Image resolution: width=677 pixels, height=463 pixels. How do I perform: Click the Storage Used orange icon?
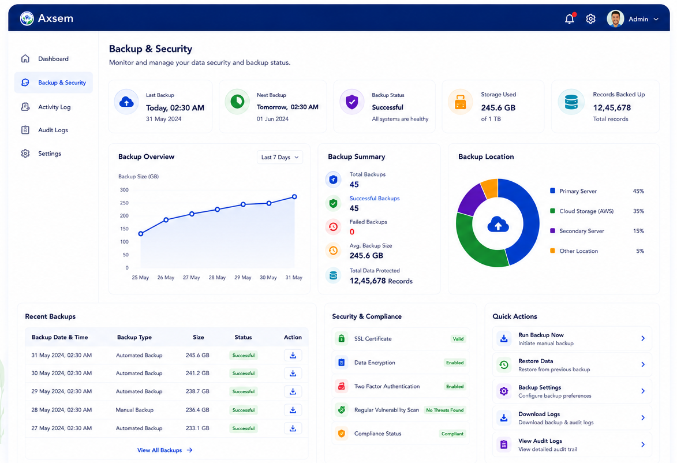460,102
